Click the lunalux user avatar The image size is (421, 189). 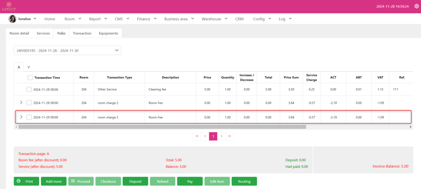coord(12,19)
